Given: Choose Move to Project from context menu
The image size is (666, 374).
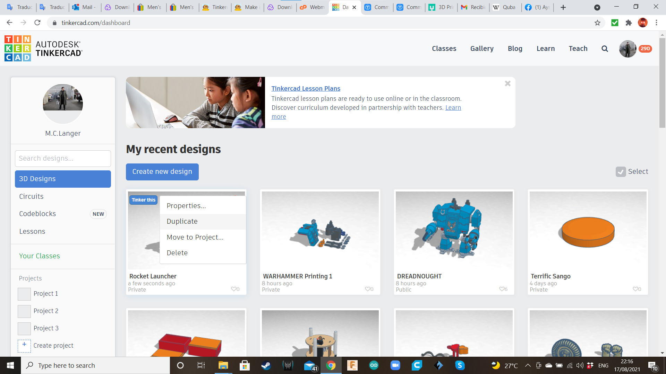Looking at the screenshot, I should click(195, 237).
